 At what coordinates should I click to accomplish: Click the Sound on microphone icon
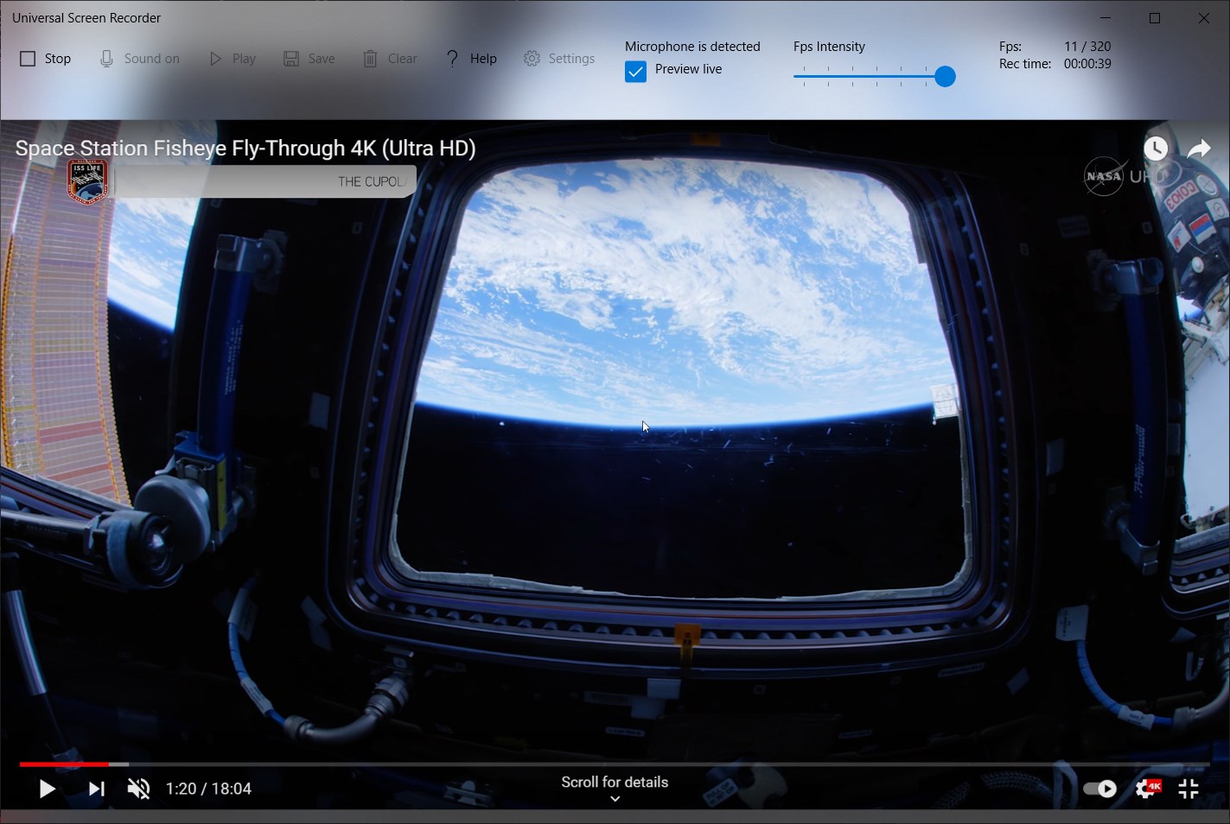point(105,58)
